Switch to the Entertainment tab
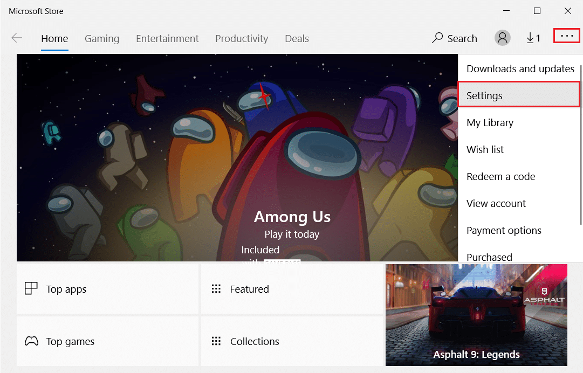The width and height of the screenshot is (583, 373). pyautogui.click(x=167, y=39)
